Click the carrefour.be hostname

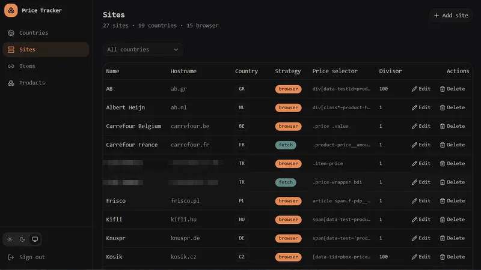pos(190,126)
